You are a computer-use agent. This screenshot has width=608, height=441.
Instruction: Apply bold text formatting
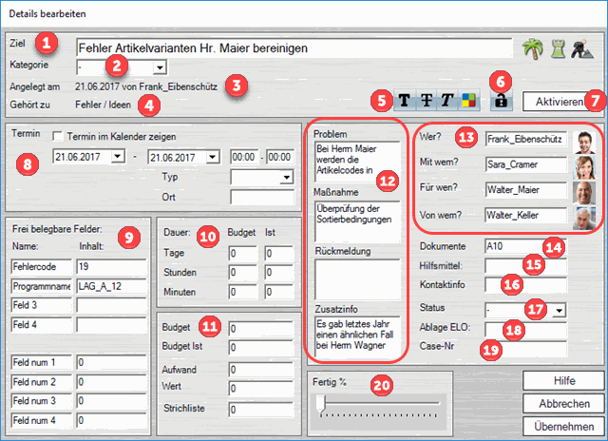point(406,100)
